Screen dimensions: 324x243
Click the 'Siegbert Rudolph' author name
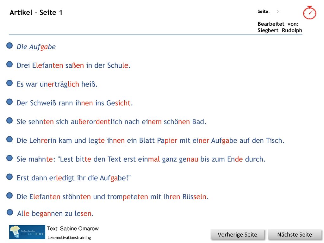pos(280,30)
